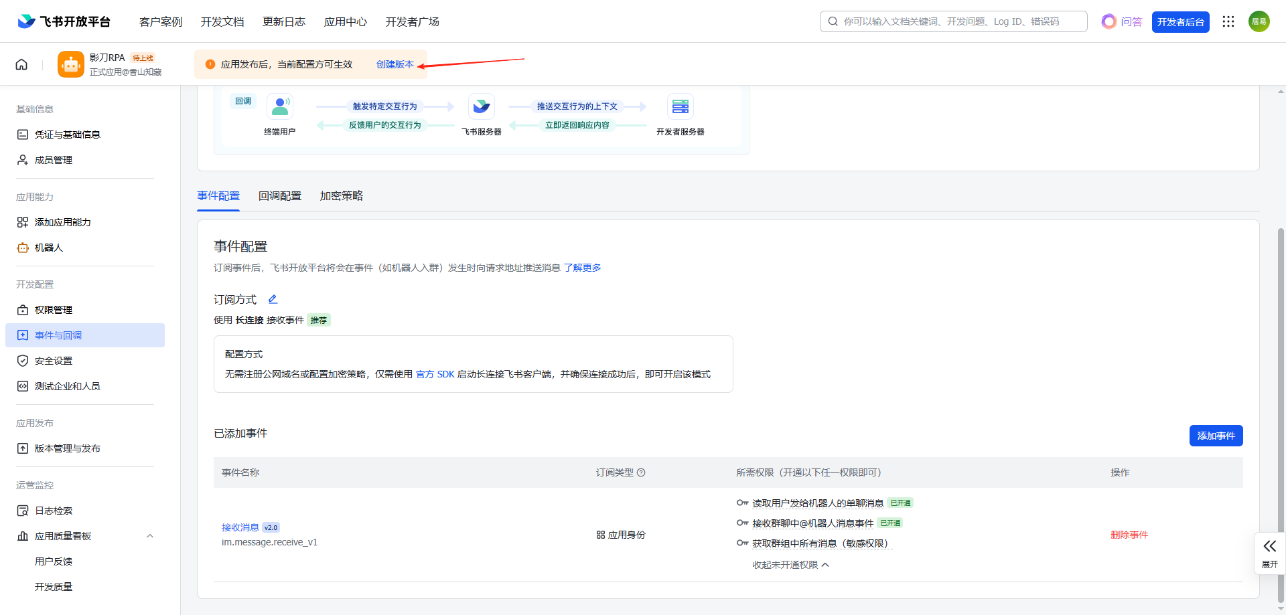This screenshot has width=1286, height=615.
Task: Click the 创建版本 link
Action: coord(395,64)
